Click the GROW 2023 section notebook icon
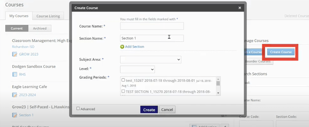Viewport: 309px width, 127px height. point(15,54)
